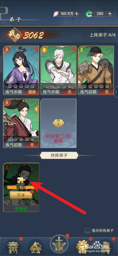Tap the 通脉 label on first disciple
Screen dimensions: 118x256
[x=31, y=92]
